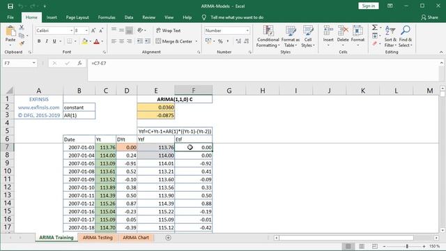Open Sort & Filter menu
This screenshot has width=446, height=251.
pyautogui.click(x=390, y=36)
